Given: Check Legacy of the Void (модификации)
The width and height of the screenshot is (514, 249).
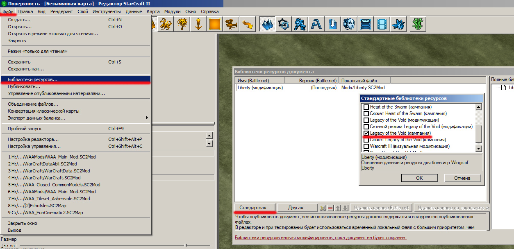Looking at the screenshot, I should point(366,120).
